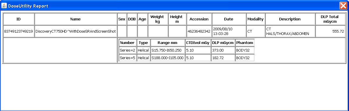Click the Age column header

click(142, 19)
